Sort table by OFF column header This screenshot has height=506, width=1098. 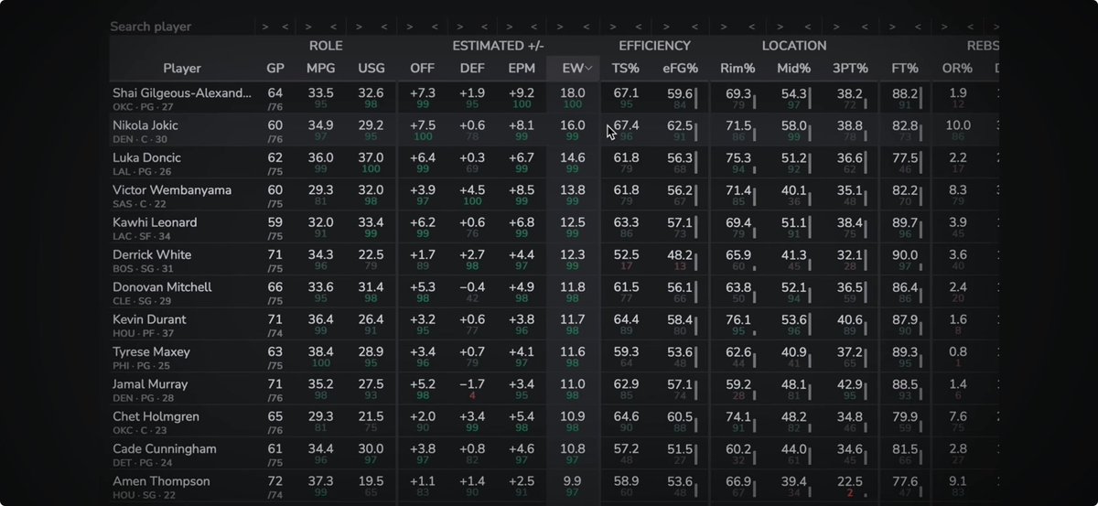[x=423, y=69]
